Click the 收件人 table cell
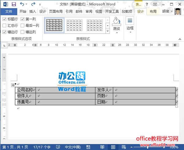 point(25,96)
